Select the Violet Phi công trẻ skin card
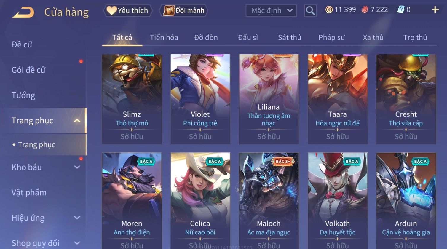447x249 pixels. click(x=200, y=99)
